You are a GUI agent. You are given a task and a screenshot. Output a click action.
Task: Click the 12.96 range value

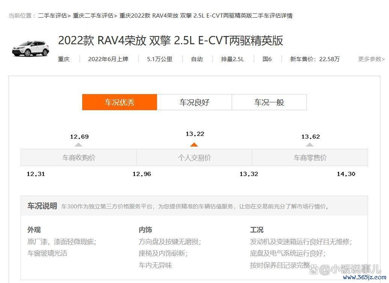coord(142,174)
